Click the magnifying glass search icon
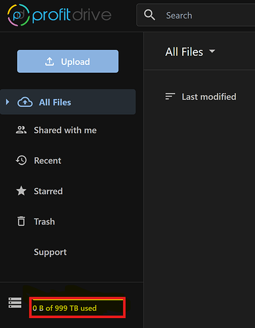 click(x=149, y=15)
